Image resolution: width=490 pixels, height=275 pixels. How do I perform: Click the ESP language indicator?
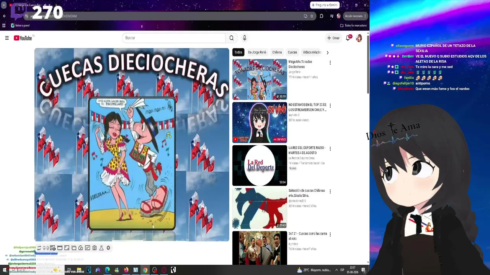point(342,270)
